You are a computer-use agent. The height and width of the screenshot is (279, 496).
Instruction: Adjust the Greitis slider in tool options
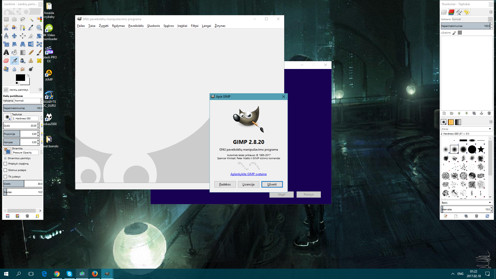pos(23,184)
